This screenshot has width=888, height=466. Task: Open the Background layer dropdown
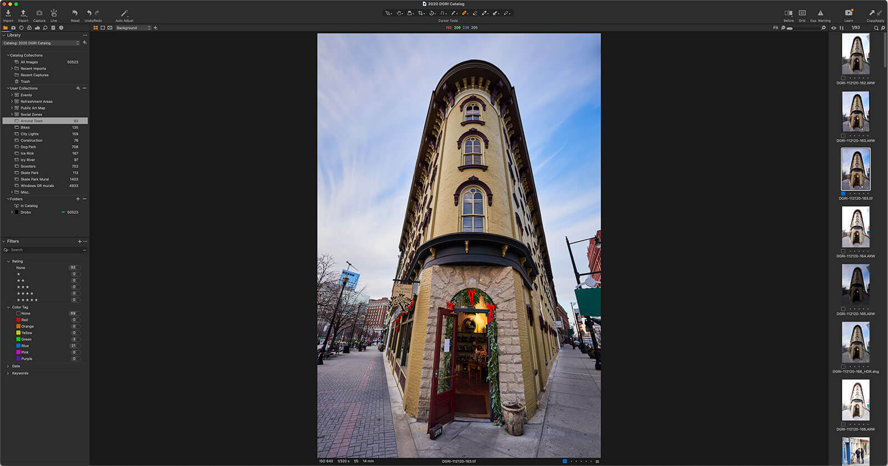[133, 28]
